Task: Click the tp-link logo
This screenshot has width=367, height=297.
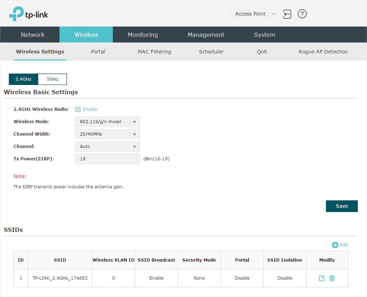Action: point(29,14)
